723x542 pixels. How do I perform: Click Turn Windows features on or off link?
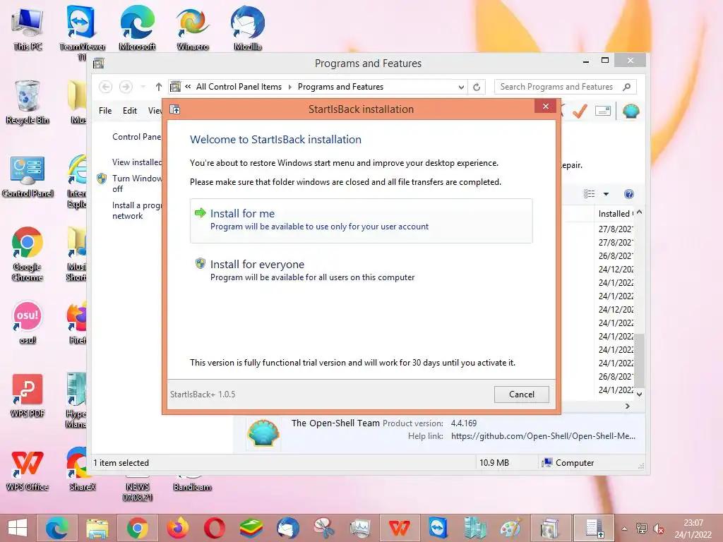point(136,183)
